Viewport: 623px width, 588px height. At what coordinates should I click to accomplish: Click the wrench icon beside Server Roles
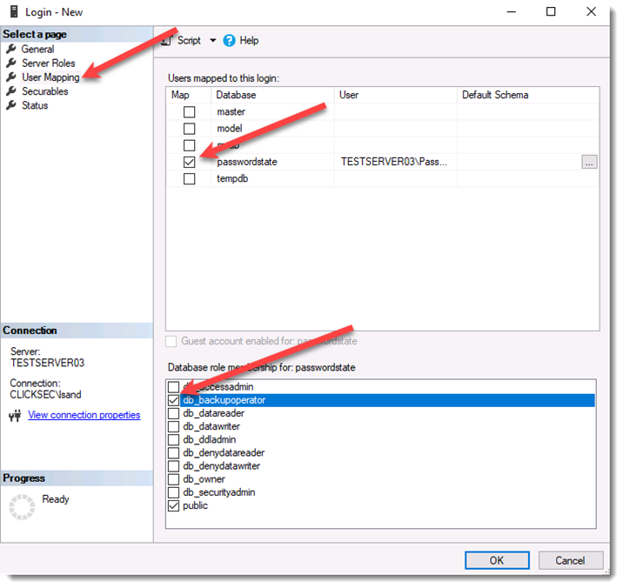(x=11, y=63)
